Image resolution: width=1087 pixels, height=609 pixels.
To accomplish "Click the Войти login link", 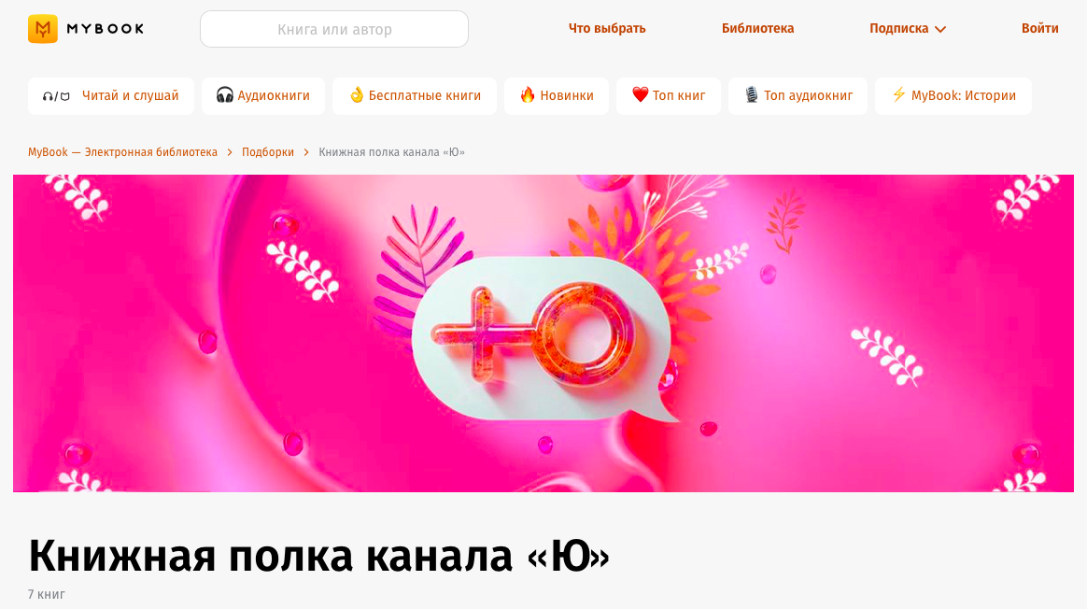I will (x=1040, y=28).
